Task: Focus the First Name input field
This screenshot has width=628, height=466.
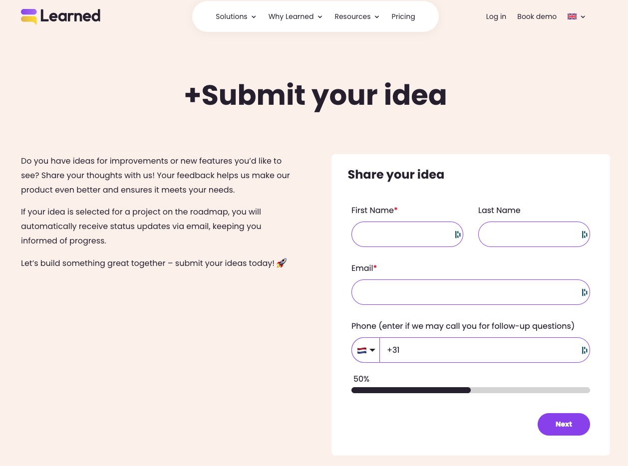Action: 402,234
